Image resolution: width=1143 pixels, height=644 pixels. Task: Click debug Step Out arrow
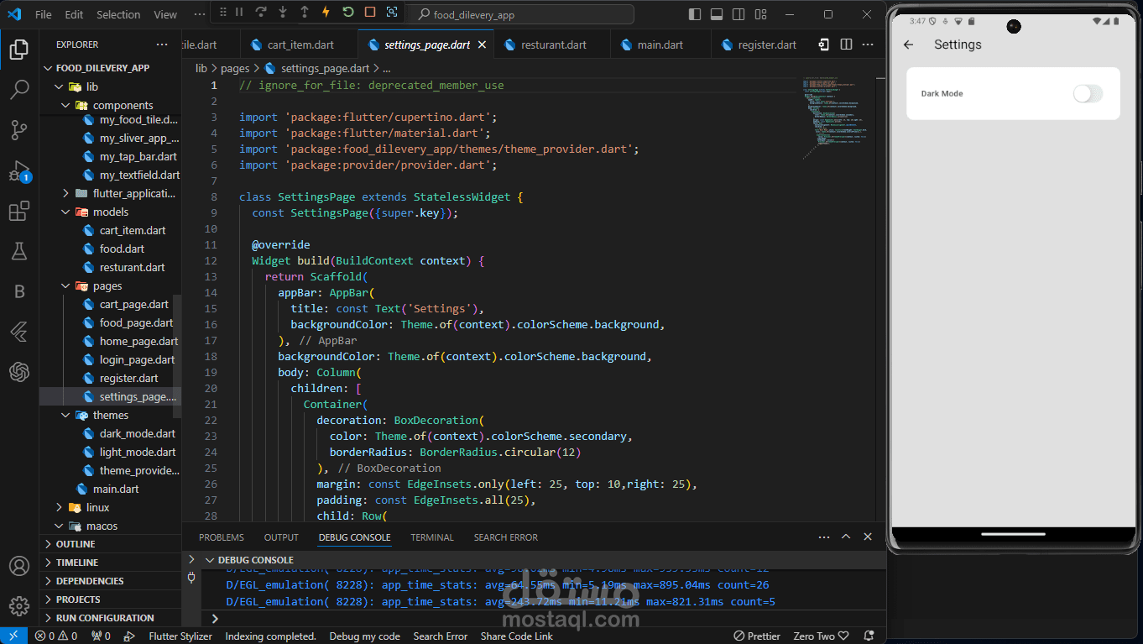click(x=305, y=13)
